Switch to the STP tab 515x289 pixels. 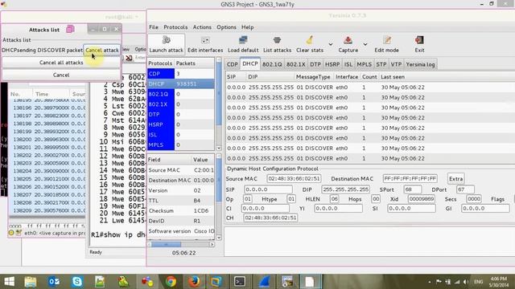pyautogui.click(x=381, y=64)
